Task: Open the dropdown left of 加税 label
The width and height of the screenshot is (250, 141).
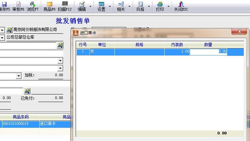Action: pyautogui.click(x=19, y=76)
